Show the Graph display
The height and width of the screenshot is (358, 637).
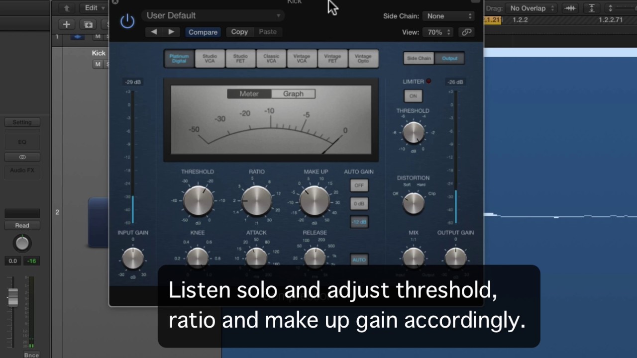[293, 93]
